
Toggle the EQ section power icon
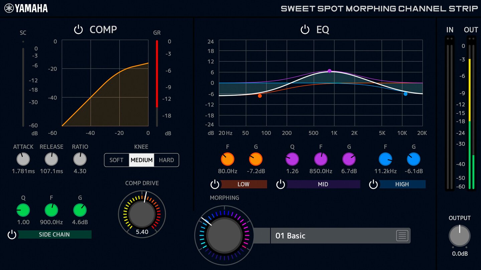305,30
